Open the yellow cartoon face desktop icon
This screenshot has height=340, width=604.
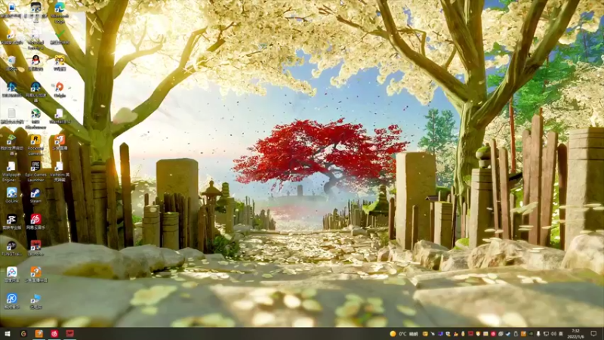[x=59, y=63]
